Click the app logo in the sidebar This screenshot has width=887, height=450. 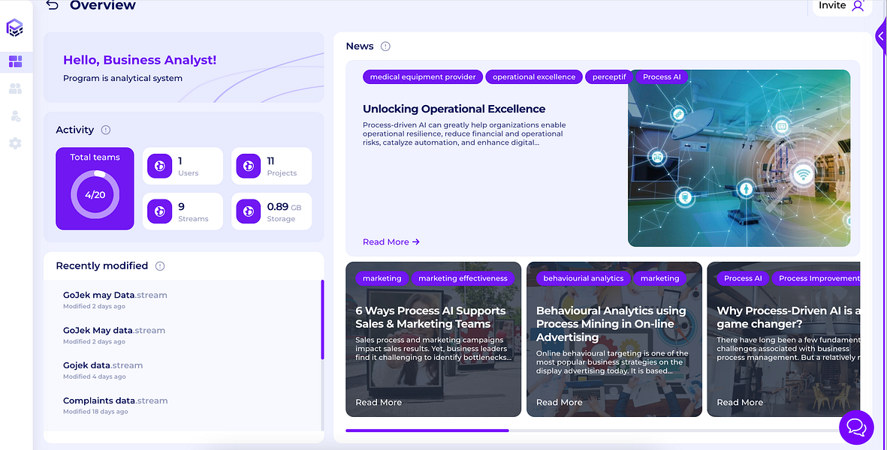click(15, 28)
